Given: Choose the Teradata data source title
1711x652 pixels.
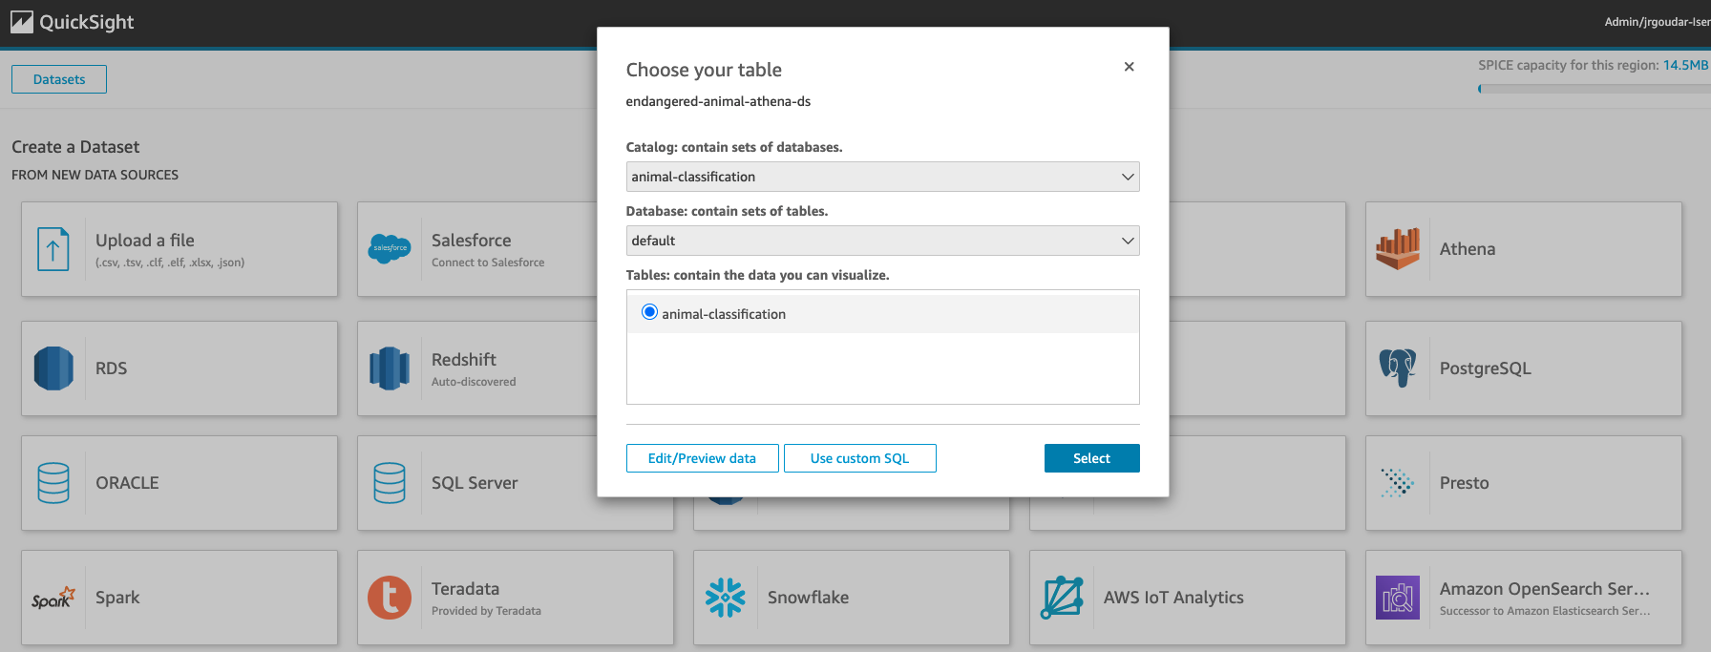Looking at the screenshot, I should point(465,589).
